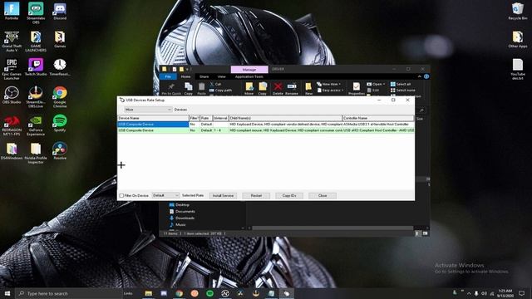532x299 pixels.
Task: Open the GeForce Experience desktop shortcut
Action: (x=36, y=125)
